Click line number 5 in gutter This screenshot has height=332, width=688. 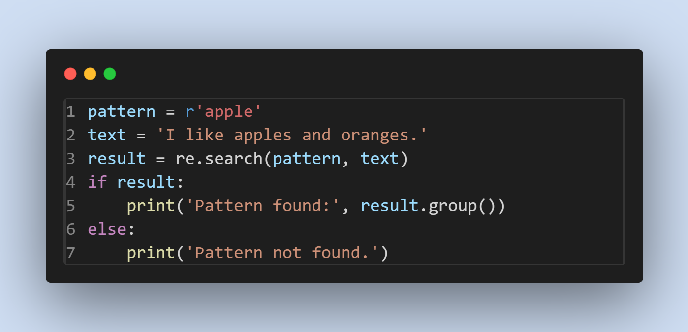click(71, 206)
